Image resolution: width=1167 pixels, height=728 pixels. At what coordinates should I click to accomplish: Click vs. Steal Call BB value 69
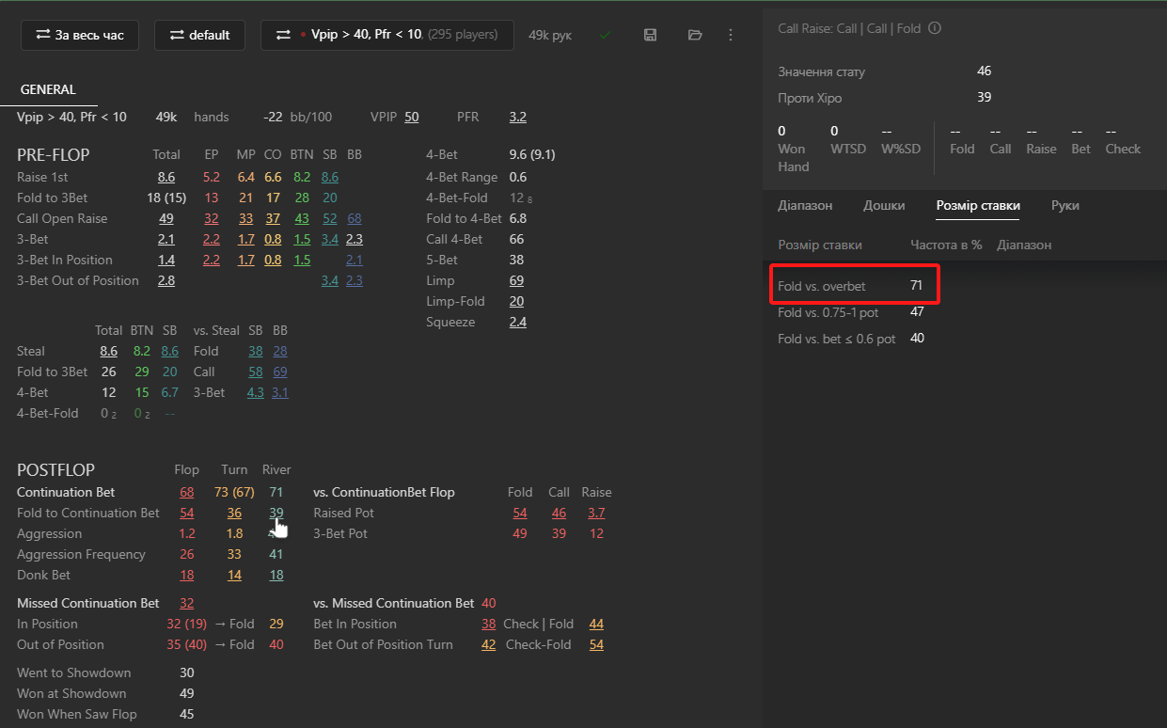click(280, 372)
